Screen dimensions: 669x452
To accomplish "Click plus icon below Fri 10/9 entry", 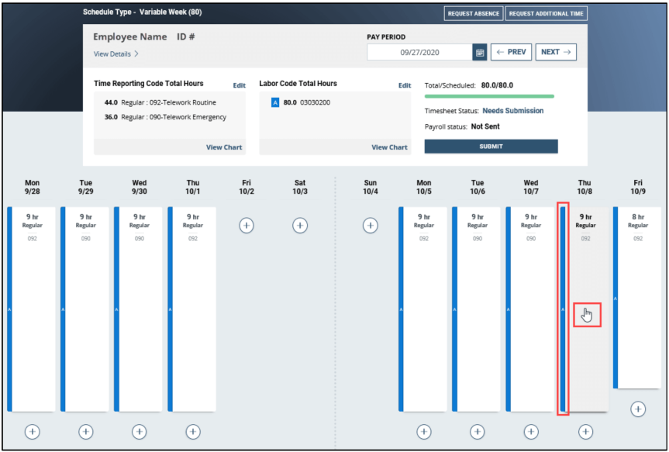I will [638, 409].
